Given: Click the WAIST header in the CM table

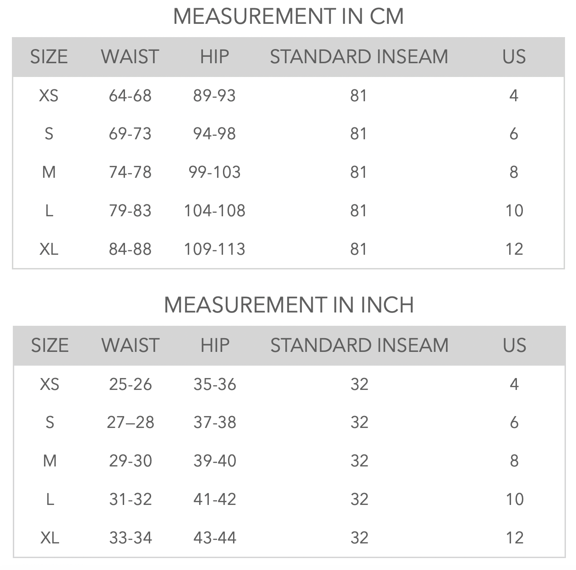Looking at the screenshot, I should (x=130, y=57).
